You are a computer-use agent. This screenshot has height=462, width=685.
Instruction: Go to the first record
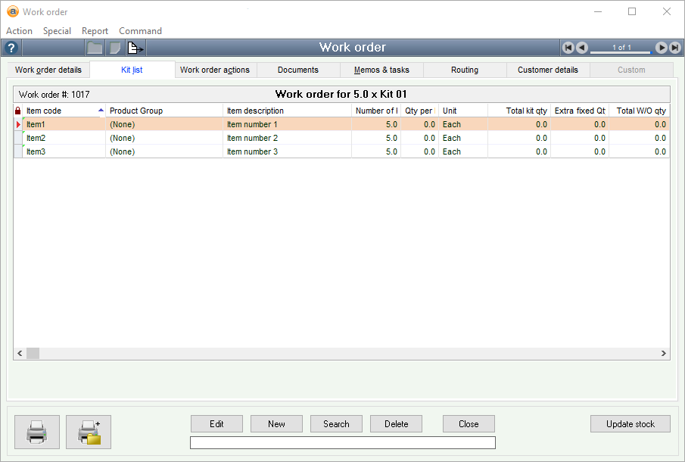(568, 48)
